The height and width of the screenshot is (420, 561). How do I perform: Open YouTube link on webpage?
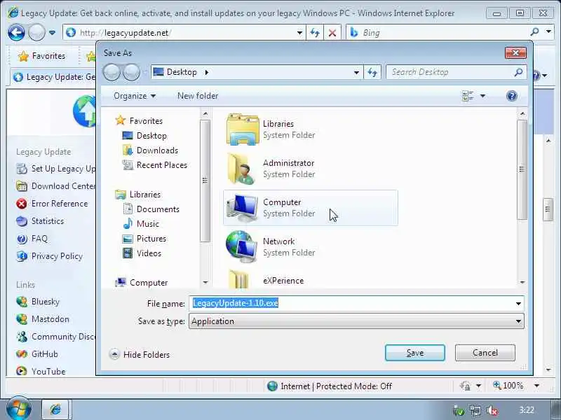tap(41, 372)
